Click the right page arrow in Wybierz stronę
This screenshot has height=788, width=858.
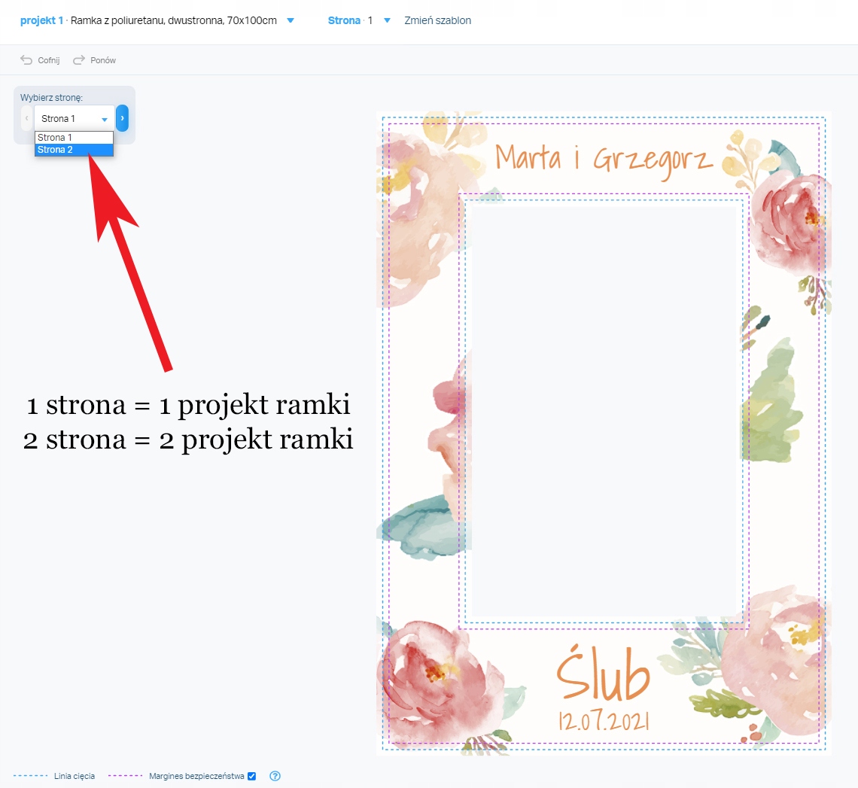click(122, 118)
